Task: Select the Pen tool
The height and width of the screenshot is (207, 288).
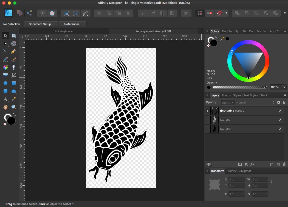Action: click(x=13, y=52)
